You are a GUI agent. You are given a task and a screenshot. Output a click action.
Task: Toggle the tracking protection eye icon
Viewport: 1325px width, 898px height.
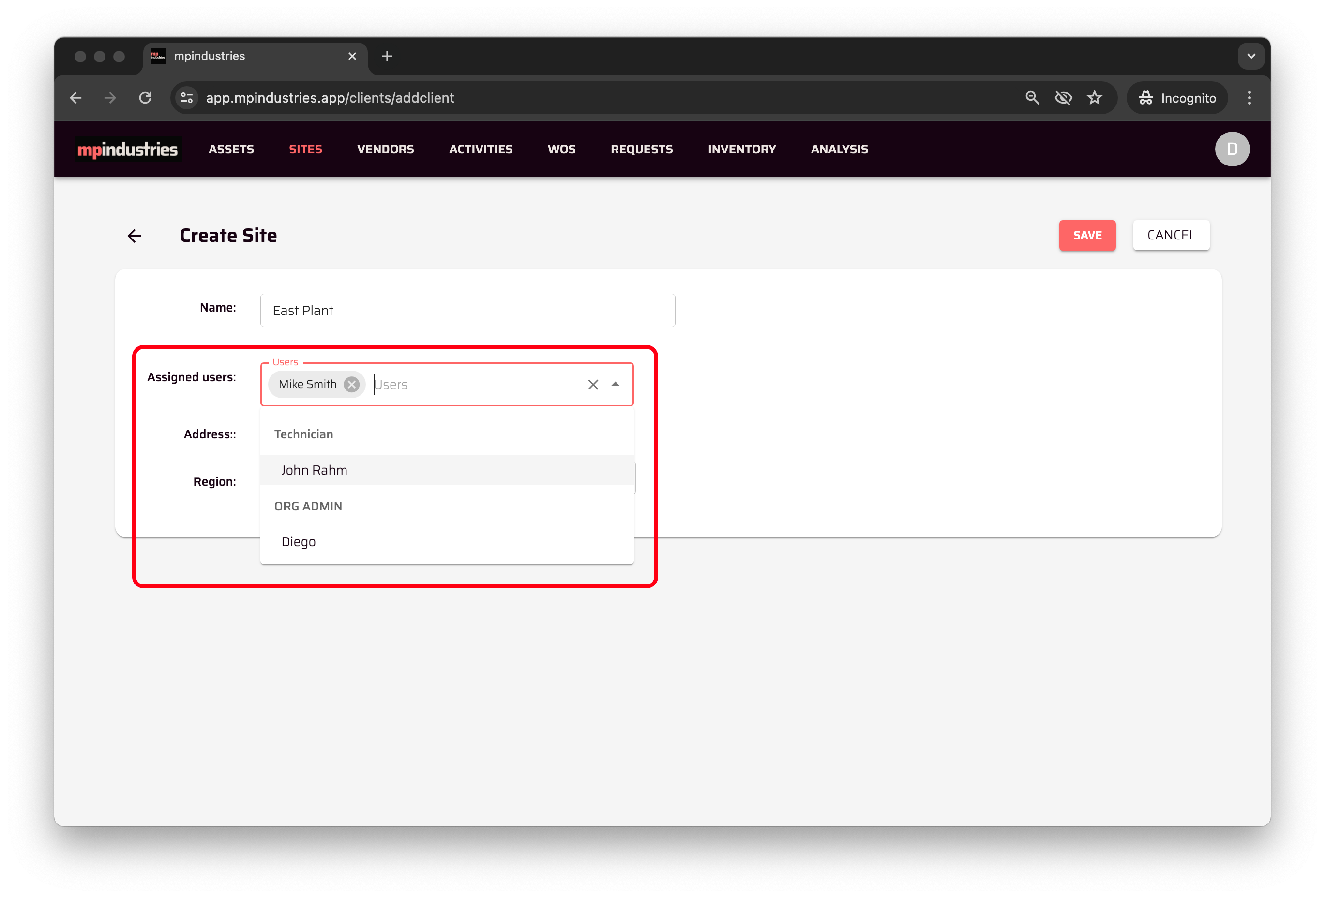pyautogui.click(x=1063, y=98)
